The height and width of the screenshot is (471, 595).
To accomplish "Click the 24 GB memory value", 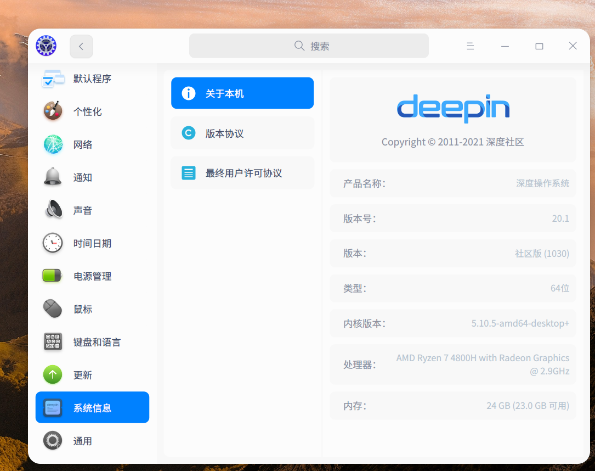I will coord(528,406).
